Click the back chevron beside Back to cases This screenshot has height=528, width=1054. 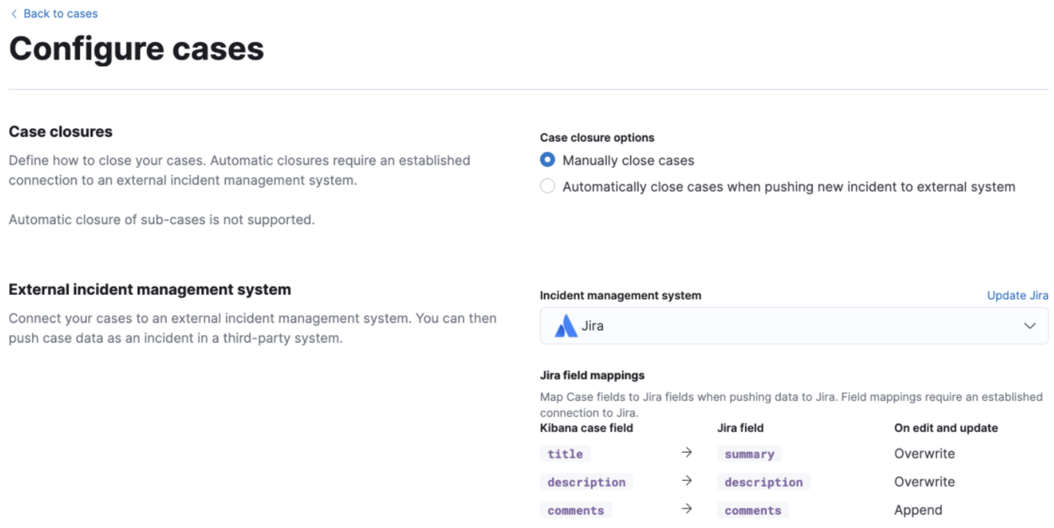click(x=14, y=13)
